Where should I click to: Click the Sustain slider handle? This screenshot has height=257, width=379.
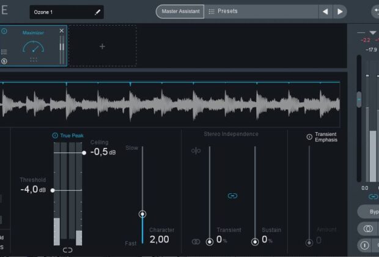tap(255, 242)
